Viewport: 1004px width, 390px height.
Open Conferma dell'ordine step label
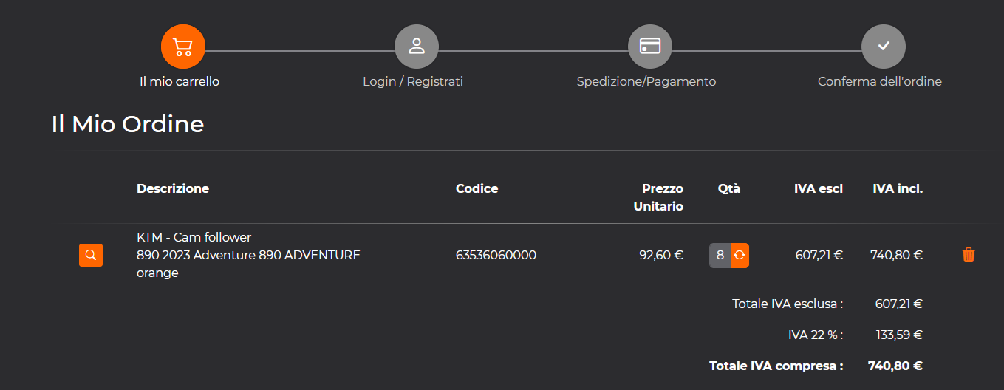[880, 81]
